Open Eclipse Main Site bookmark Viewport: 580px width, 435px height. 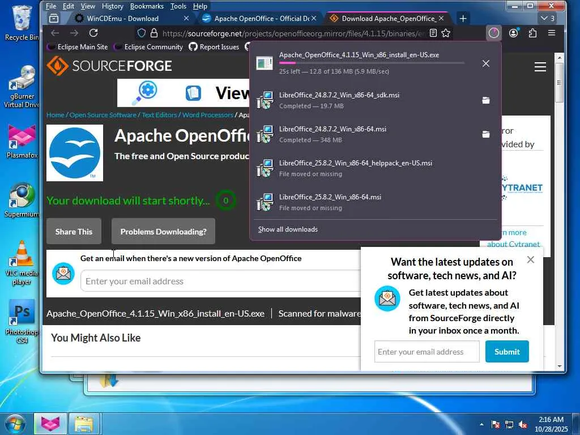(77, 46)
